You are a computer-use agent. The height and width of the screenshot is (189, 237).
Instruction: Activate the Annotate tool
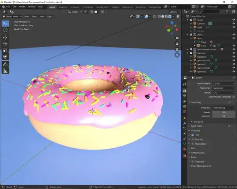pos(5,64)
